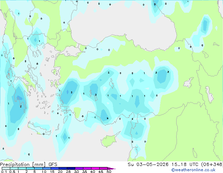Click the island of Crete on the map

point(39,129)
